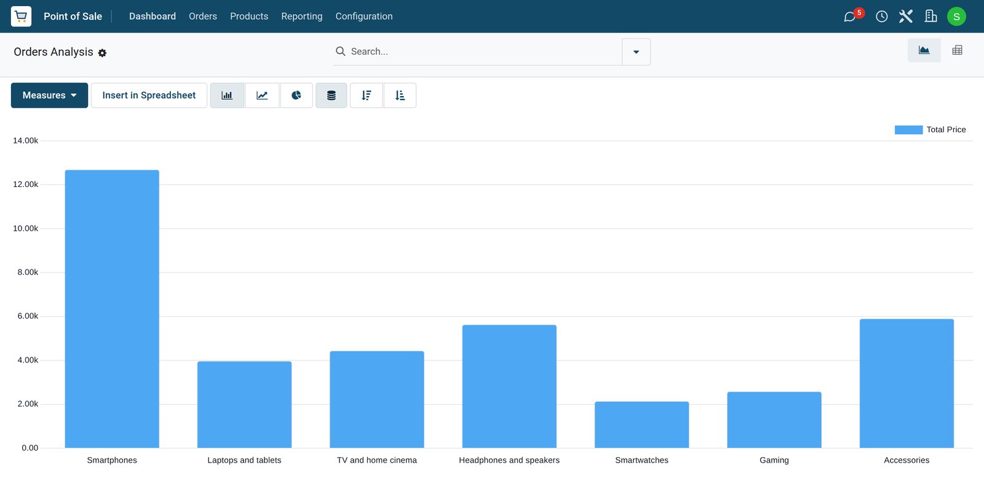
Task: Click the magnifying glass search icon
Action: coord(340,51)
